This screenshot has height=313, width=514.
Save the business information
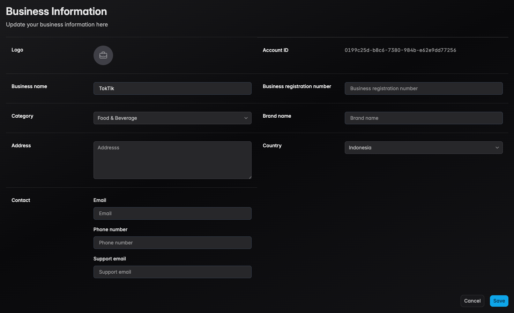tap(499, 301)
